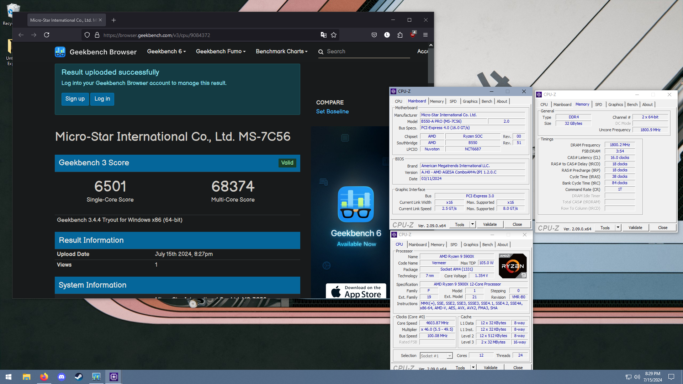The width and height of the screenshot is (683, 384).
Task: Switch to Memory tab in Mainboard CPU-Z window
Action: pyautogui.click(x=437, y=101)
